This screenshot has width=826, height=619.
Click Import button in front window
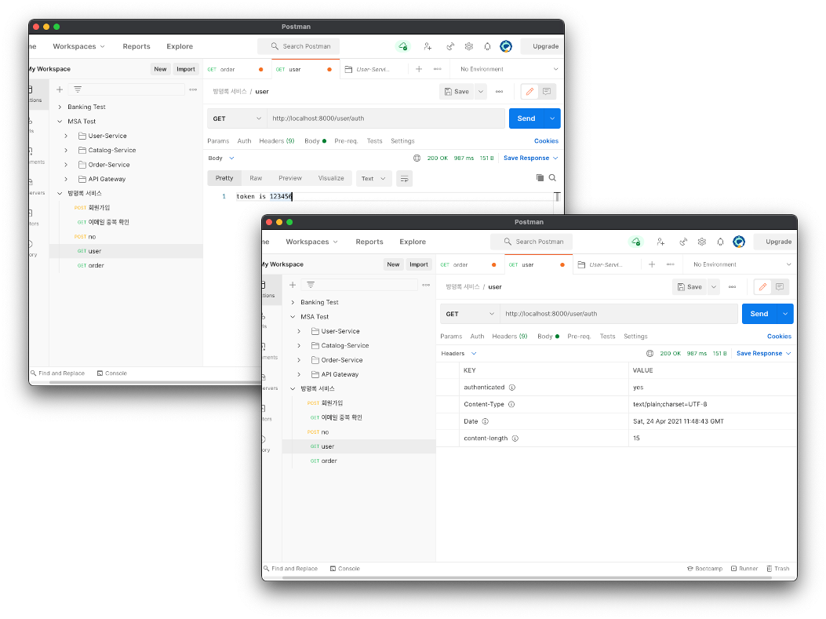click(419, 264)
